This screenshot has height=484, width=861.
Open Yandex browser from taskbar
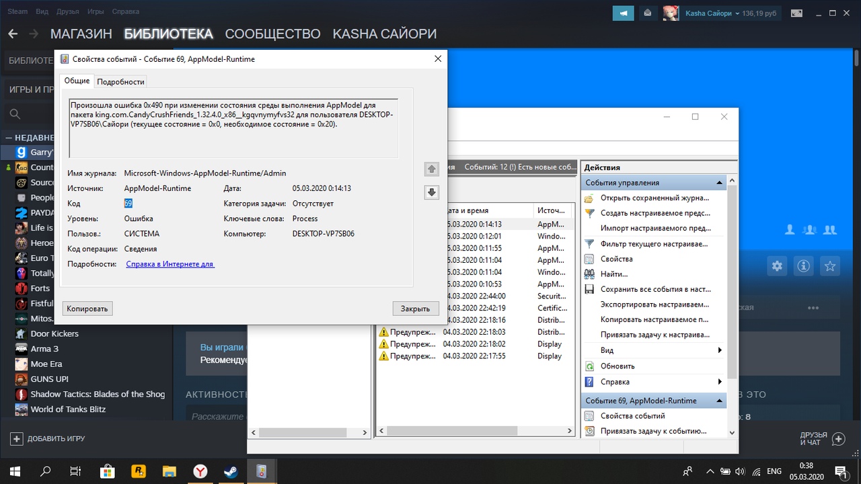[x=200, y=471]
